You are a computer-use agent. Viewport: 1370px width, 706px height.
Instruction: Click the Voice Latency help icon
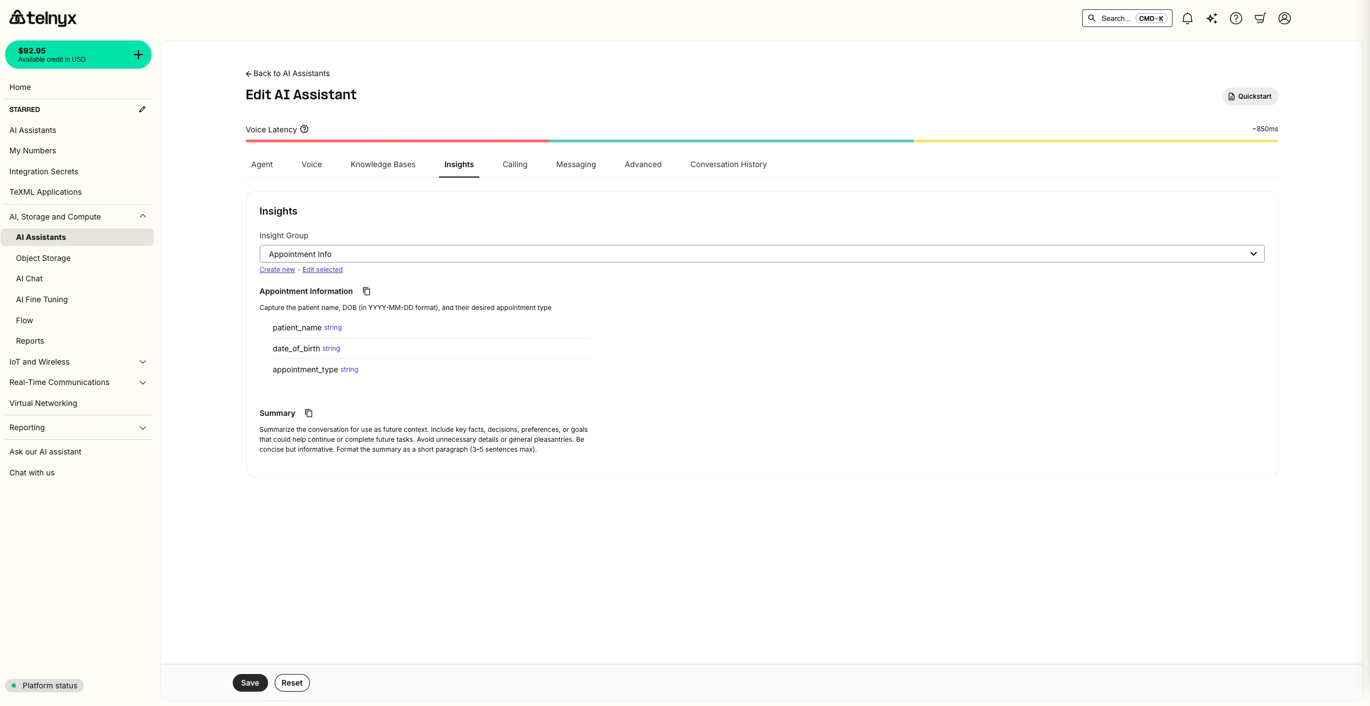[x=304, y=129]
